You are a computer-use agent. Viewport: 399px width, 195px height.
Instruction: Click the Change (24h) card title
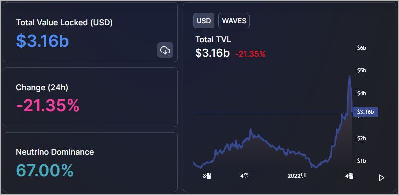coord(42,88)
